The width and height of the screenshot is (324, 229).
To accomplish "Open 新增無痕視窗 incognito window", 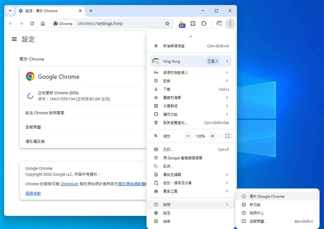I will click(191, 46).
